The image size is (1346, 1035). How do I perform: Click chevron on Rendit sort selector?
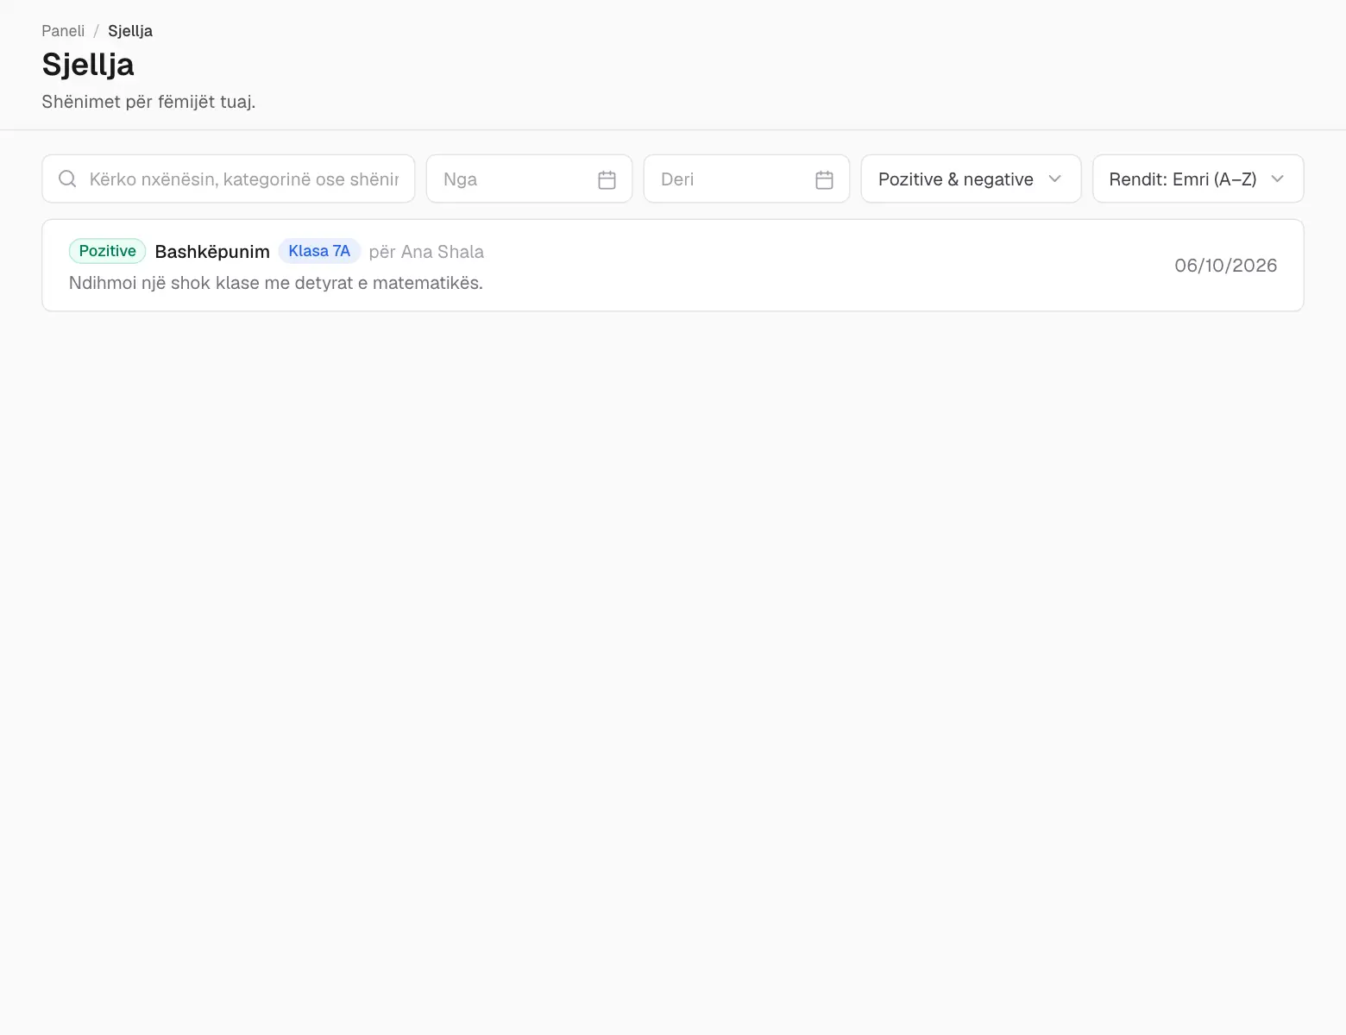pos(1278,179)
